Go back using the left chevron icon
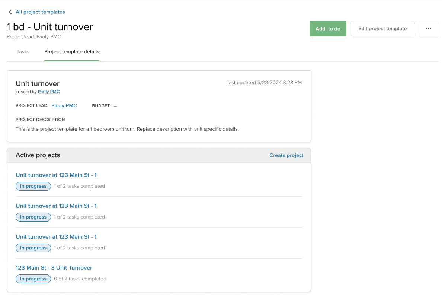442x302 pixels. 10,12
